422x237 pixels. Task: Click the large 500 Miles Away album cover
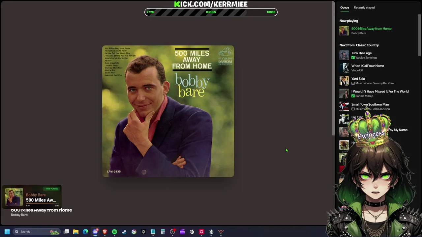point(168,111)
